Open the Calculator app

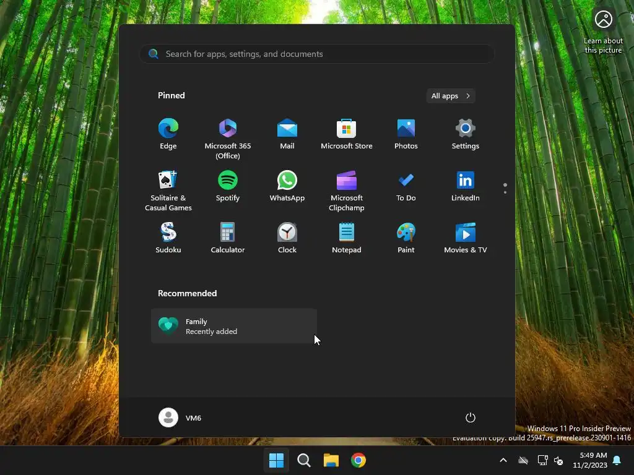click(228, 238)
